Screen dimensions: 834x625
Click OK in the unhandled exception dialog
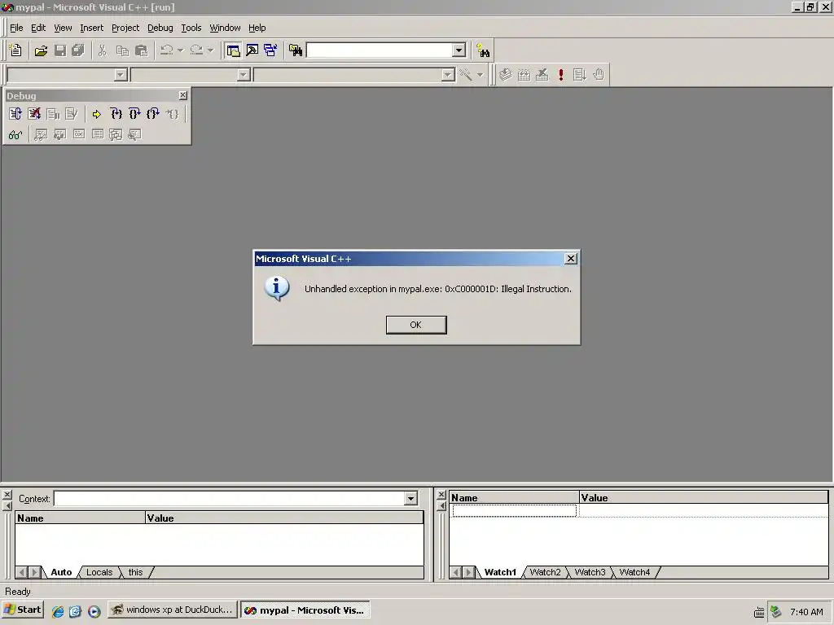(416, 325)
